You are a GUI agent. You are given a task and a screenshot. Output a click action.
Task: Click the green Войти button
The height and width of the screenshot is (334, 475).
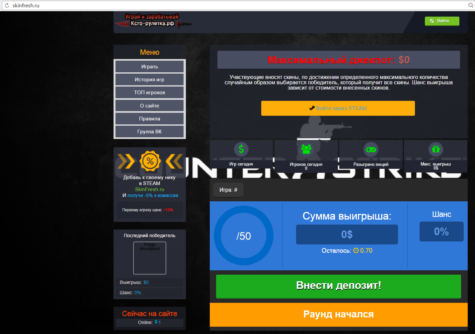point(442,21)
